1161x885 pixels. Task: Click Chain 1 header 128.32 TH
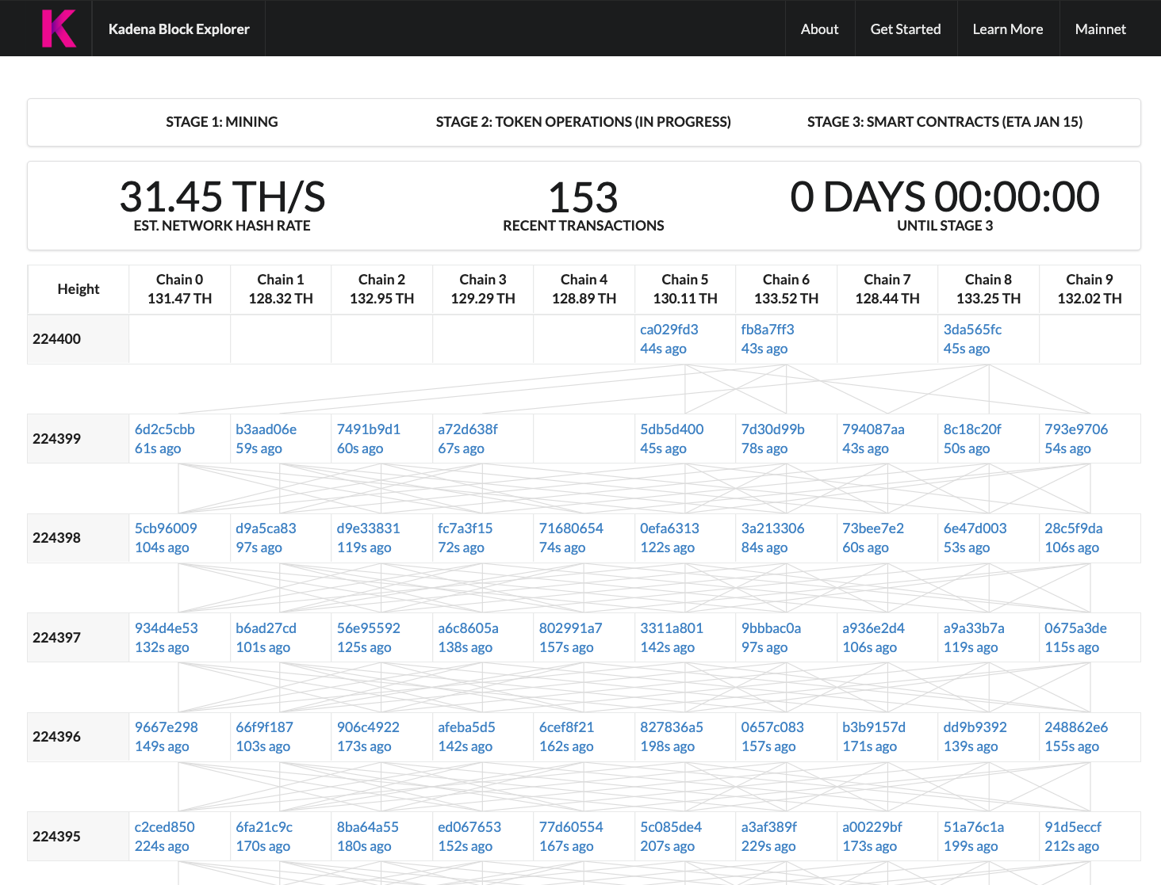click(x=281, y=289)
